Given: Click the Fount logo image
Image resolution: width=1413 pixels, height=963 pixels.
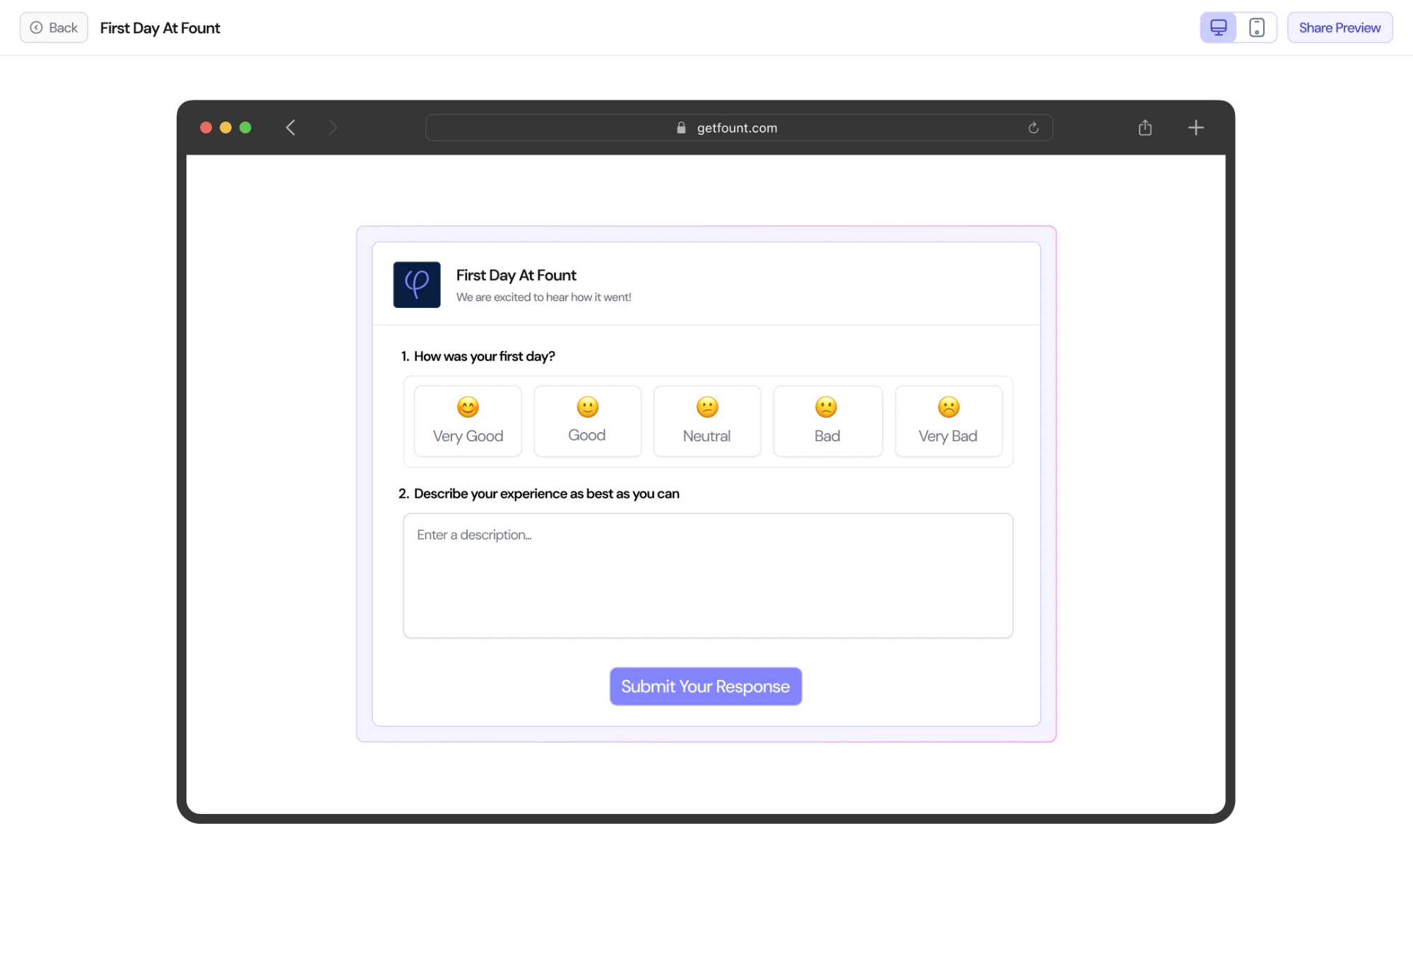Looking at the screenshot, I should click(417, 285).
